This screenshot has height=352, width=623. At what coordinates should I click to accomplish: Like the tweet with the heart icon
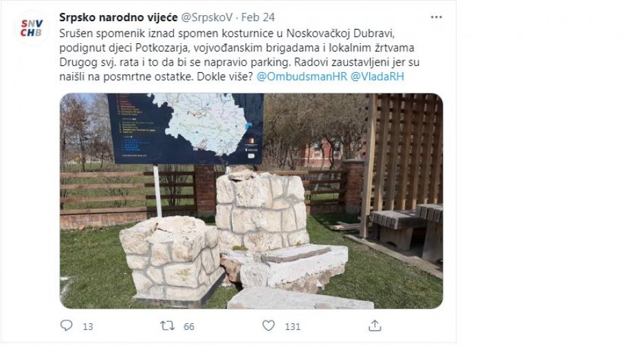[269, 326]
